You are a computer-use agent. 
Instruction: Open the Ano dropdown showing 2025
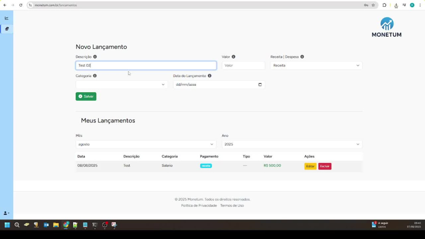[x=292, y=144]
